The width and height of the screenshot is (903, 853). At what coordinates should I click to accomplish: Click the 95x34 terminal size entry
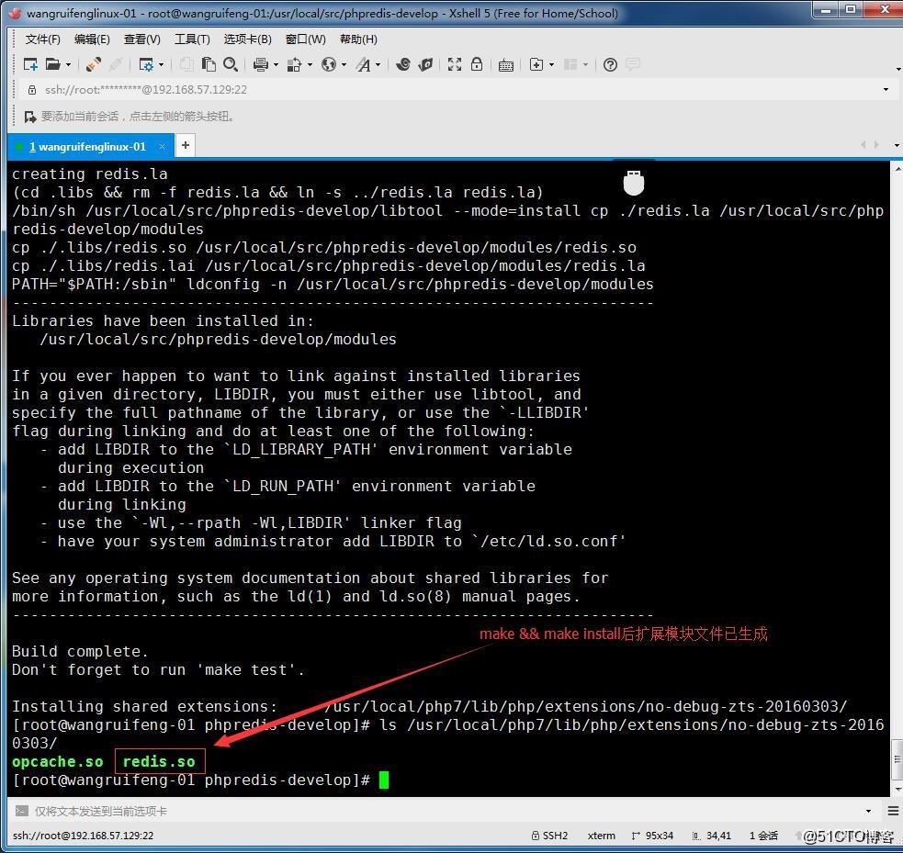(652, 836)
